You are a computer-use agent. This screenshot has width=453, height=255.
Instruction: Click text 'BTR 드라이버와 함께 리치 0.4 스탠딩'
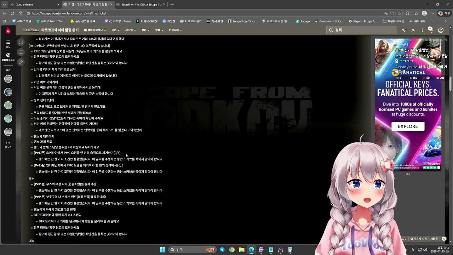57,215
